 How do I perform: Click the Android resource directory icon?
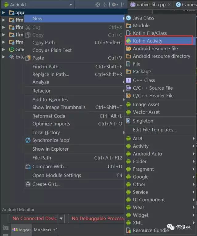click(x=128, y=56)
